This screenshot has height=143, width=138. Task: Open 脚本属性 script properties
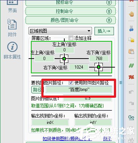12,51
